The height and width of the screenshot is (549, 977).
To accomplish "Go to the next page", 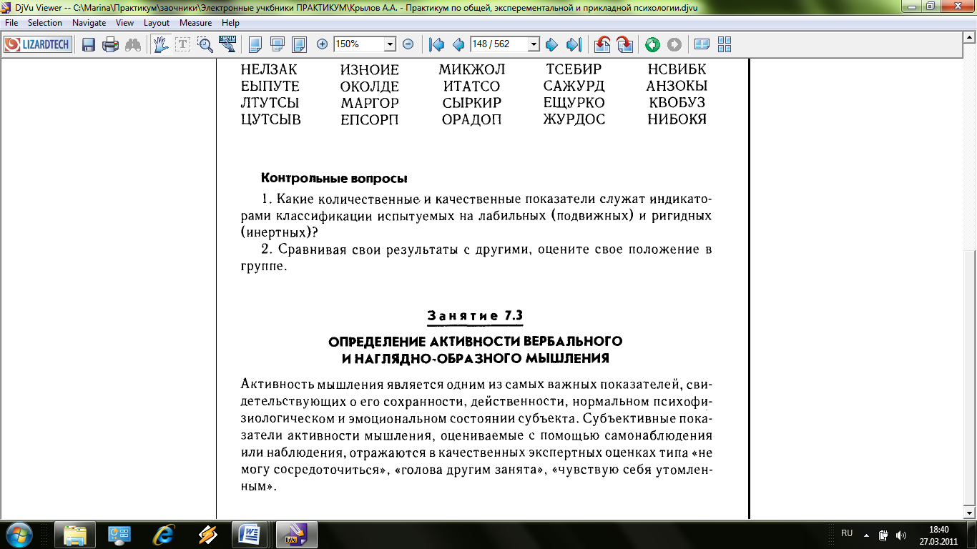I will point(551,44).
